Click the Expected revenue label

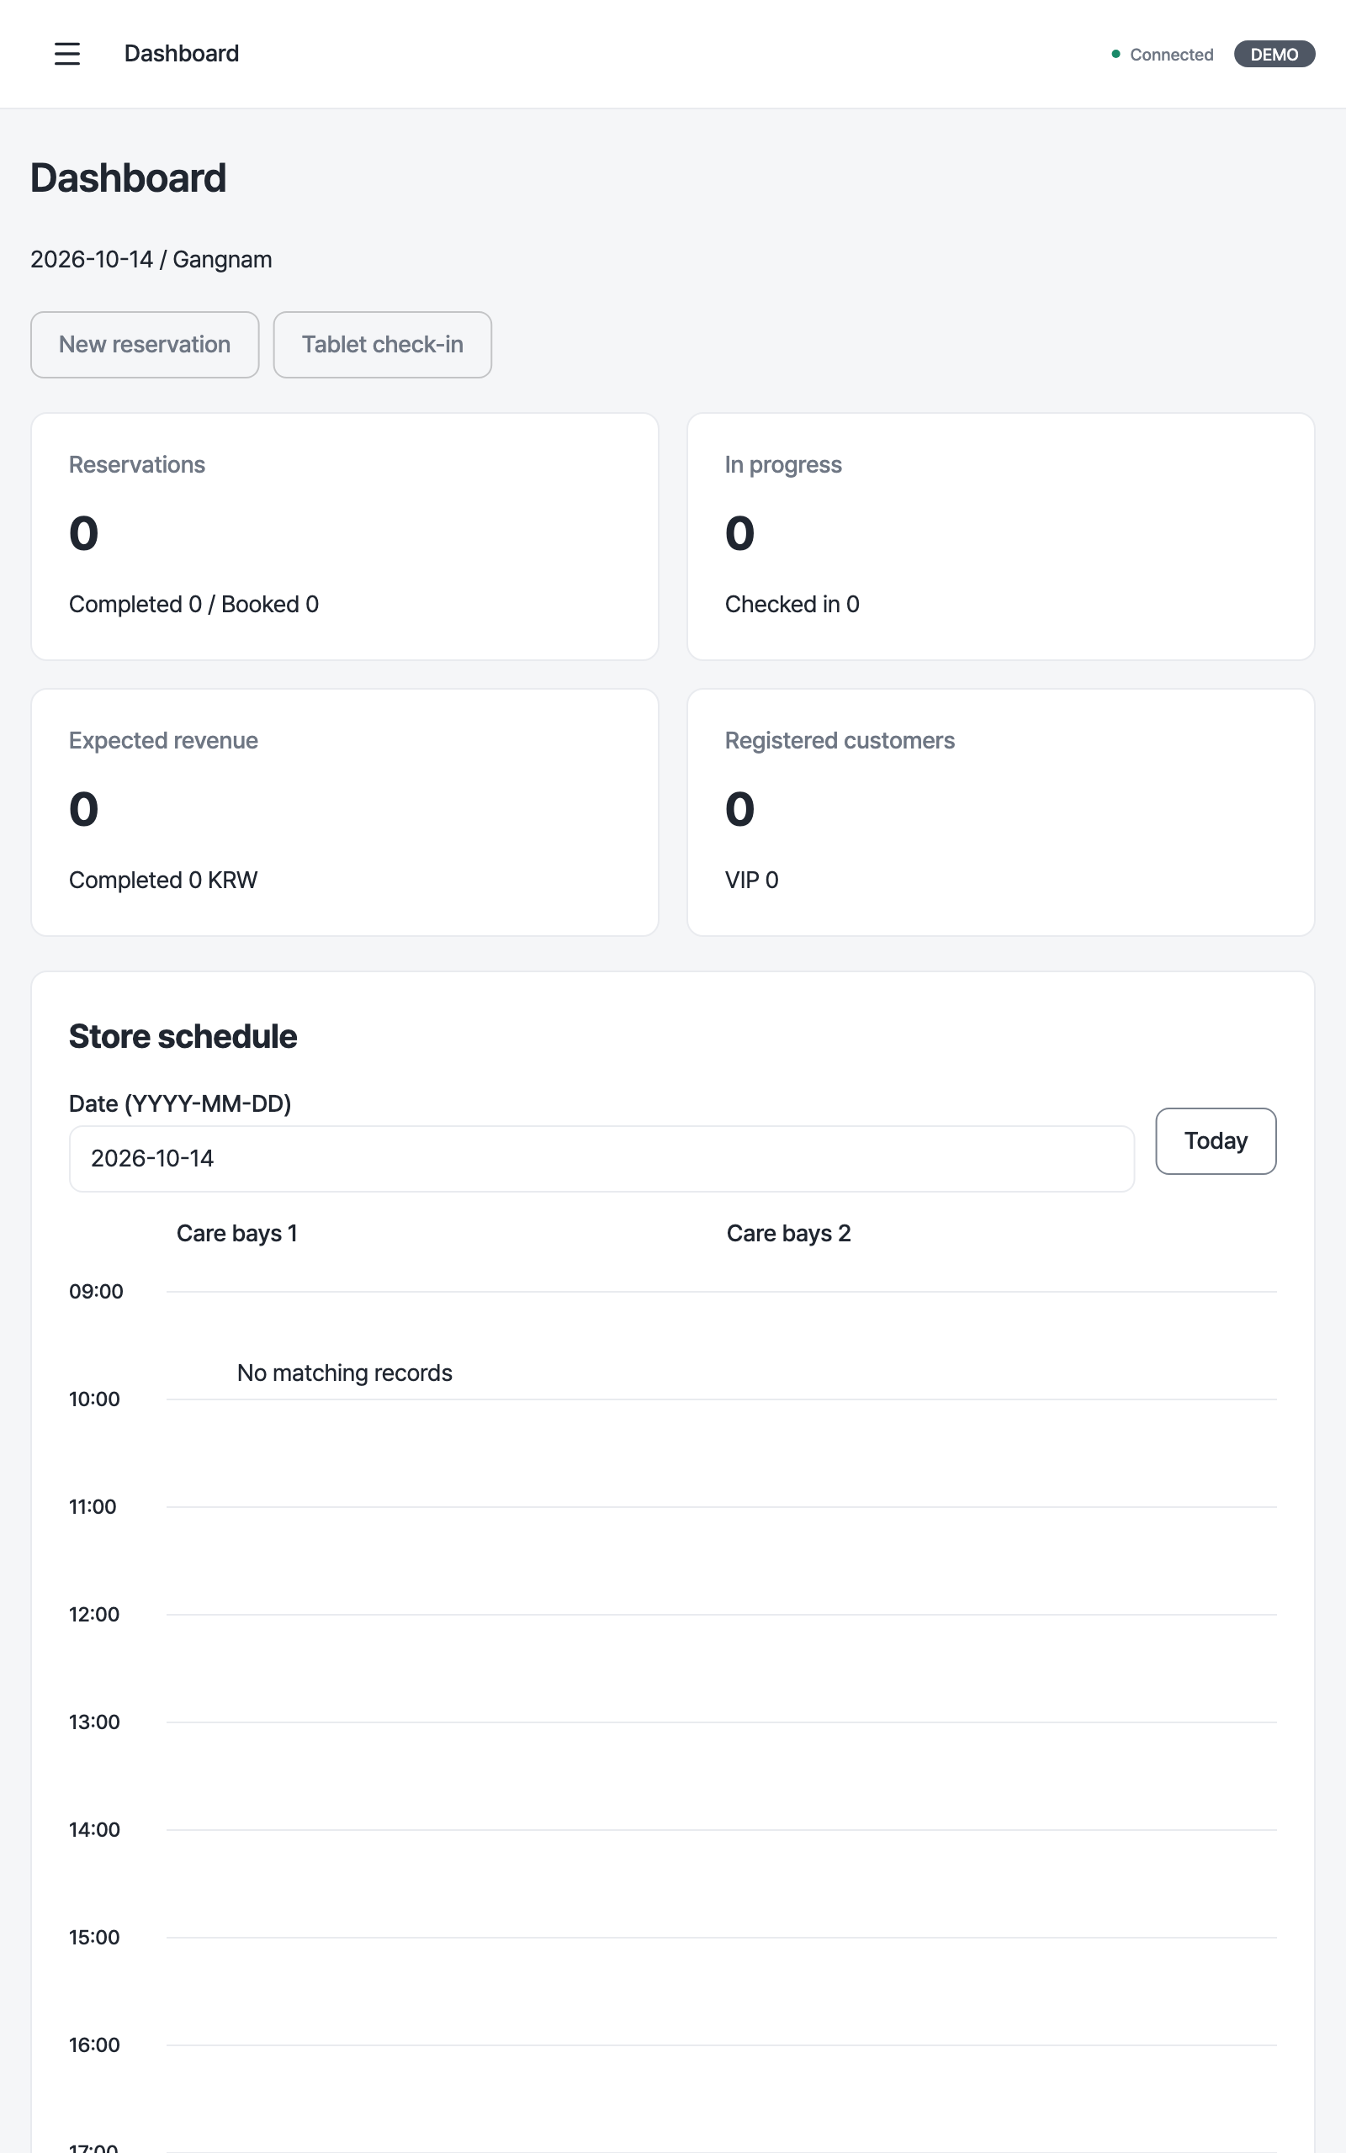click(x=163, y=740)
